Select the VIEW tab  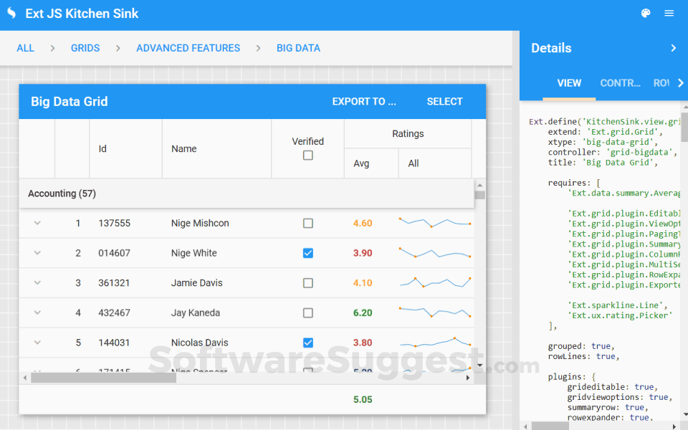(569, 82)
